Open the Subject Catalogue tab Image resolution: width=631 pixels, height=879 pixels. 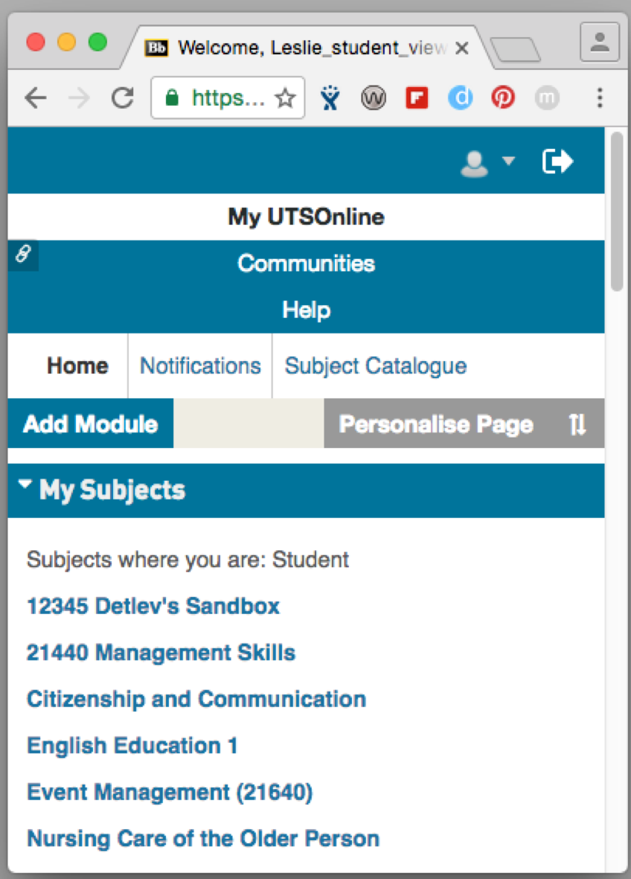pos(376,365)
